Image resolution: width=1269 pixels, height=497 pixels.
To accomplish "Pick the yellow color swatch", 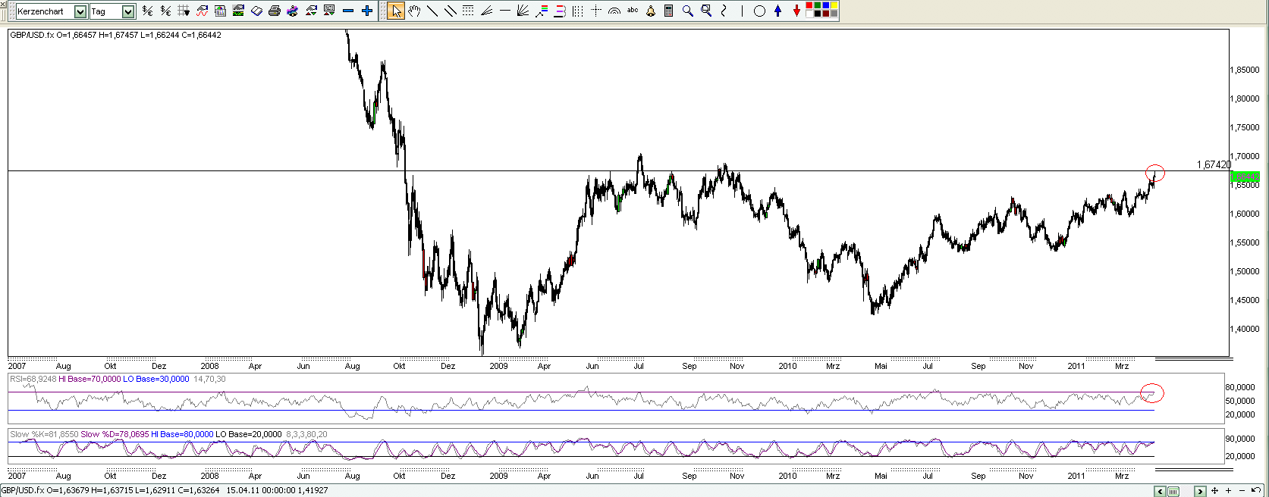I will point(834,5).
